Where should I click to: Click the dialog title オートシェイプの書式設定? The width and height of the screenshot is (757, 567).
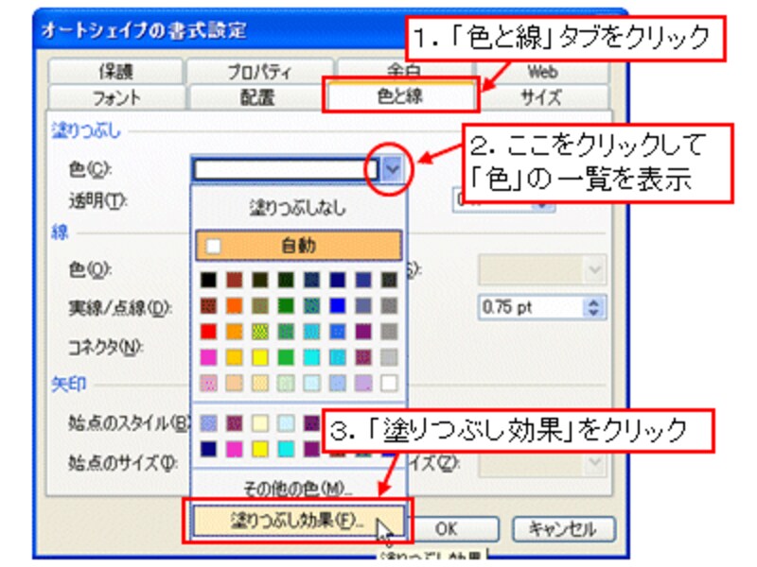tap(144, 30)
